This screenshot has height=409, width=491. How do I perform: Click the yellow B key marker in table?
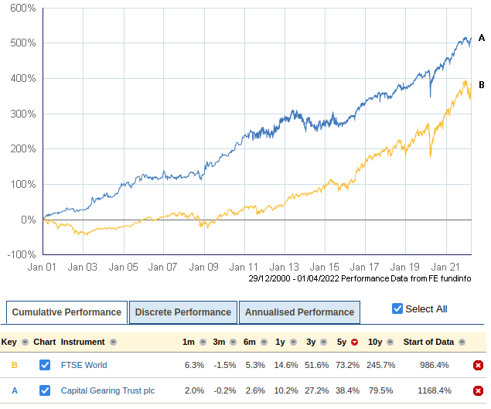point(14,365)
